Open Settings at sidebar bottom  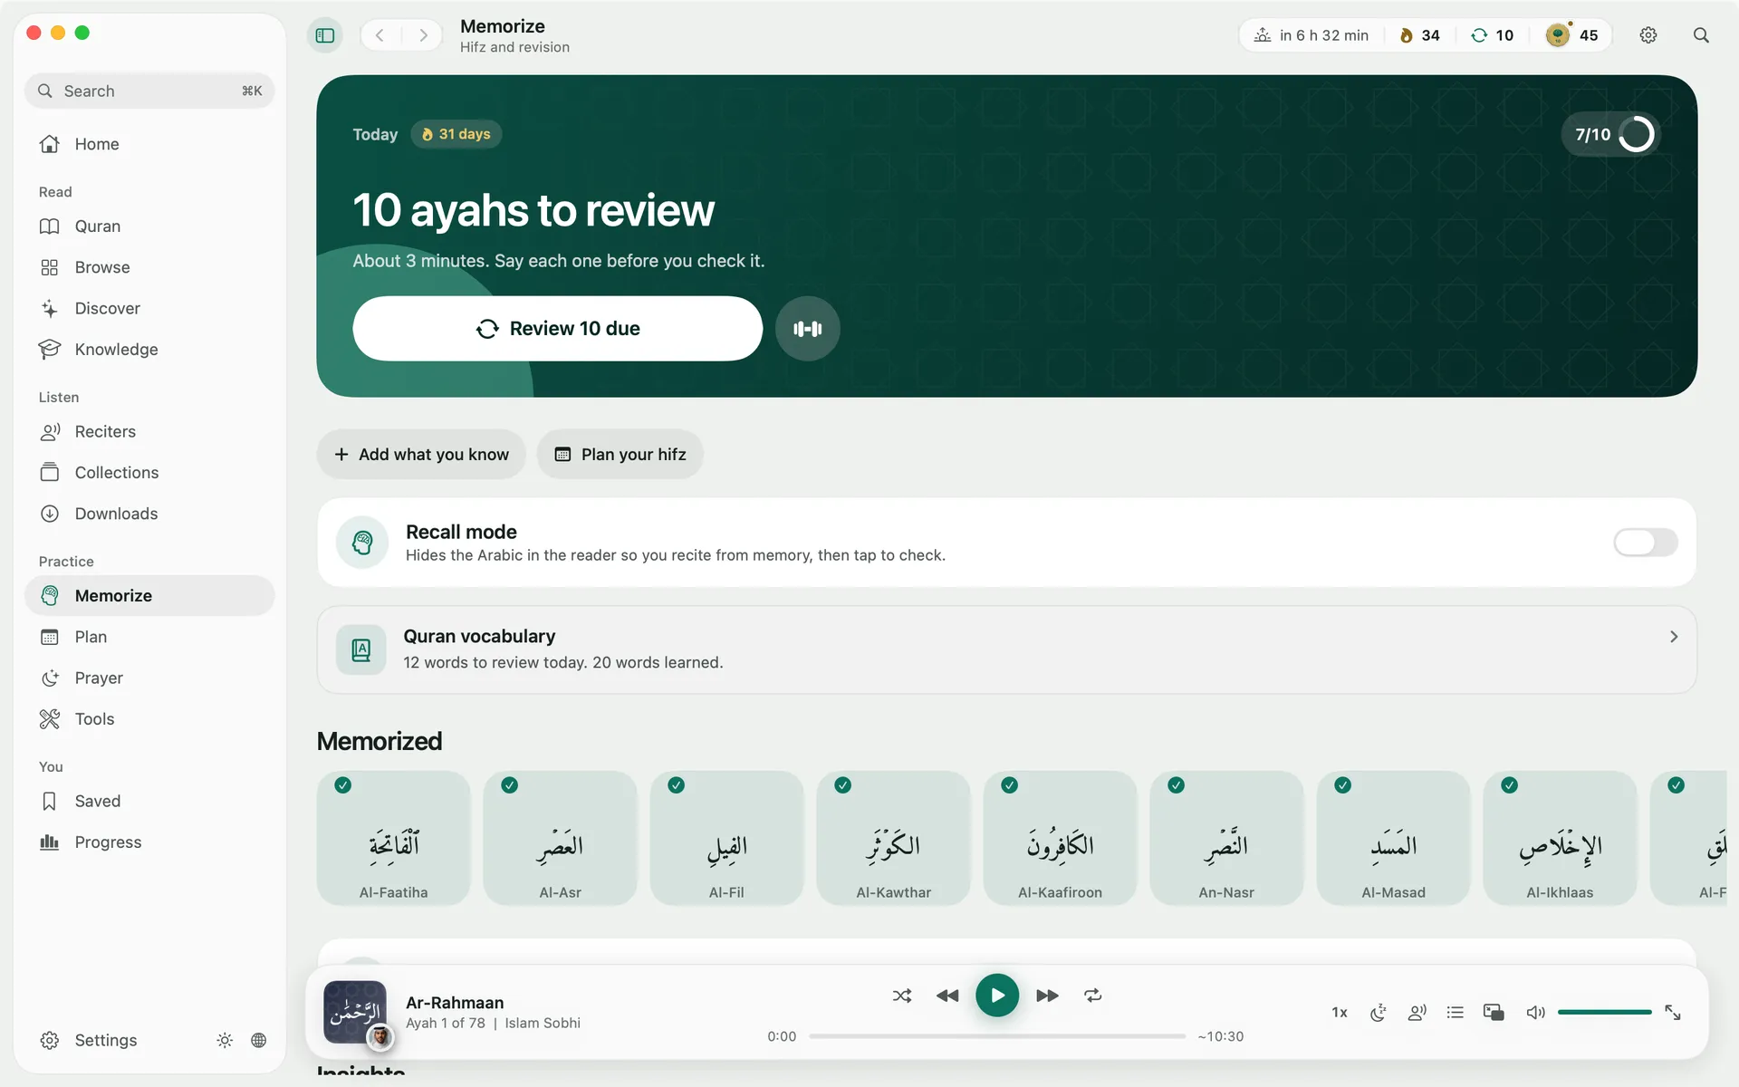click(89, 1040)
